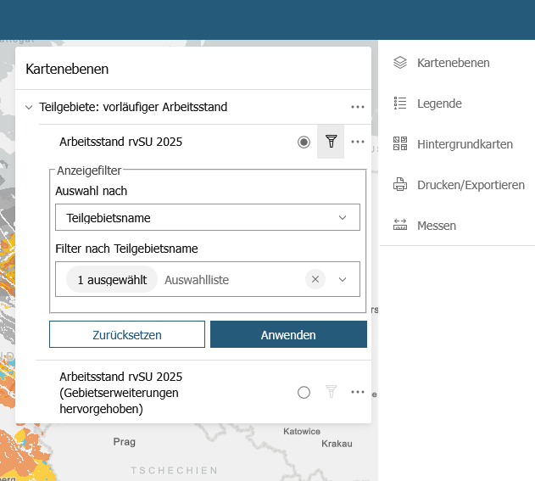Viewport: 535px width, 481px height.
Task: Click the Hintergrundkarten grid icon
Action: tap(401, 144)
